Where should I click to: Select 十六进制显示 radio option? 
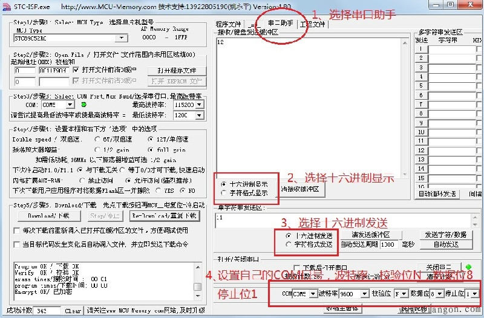click(224, 184)
